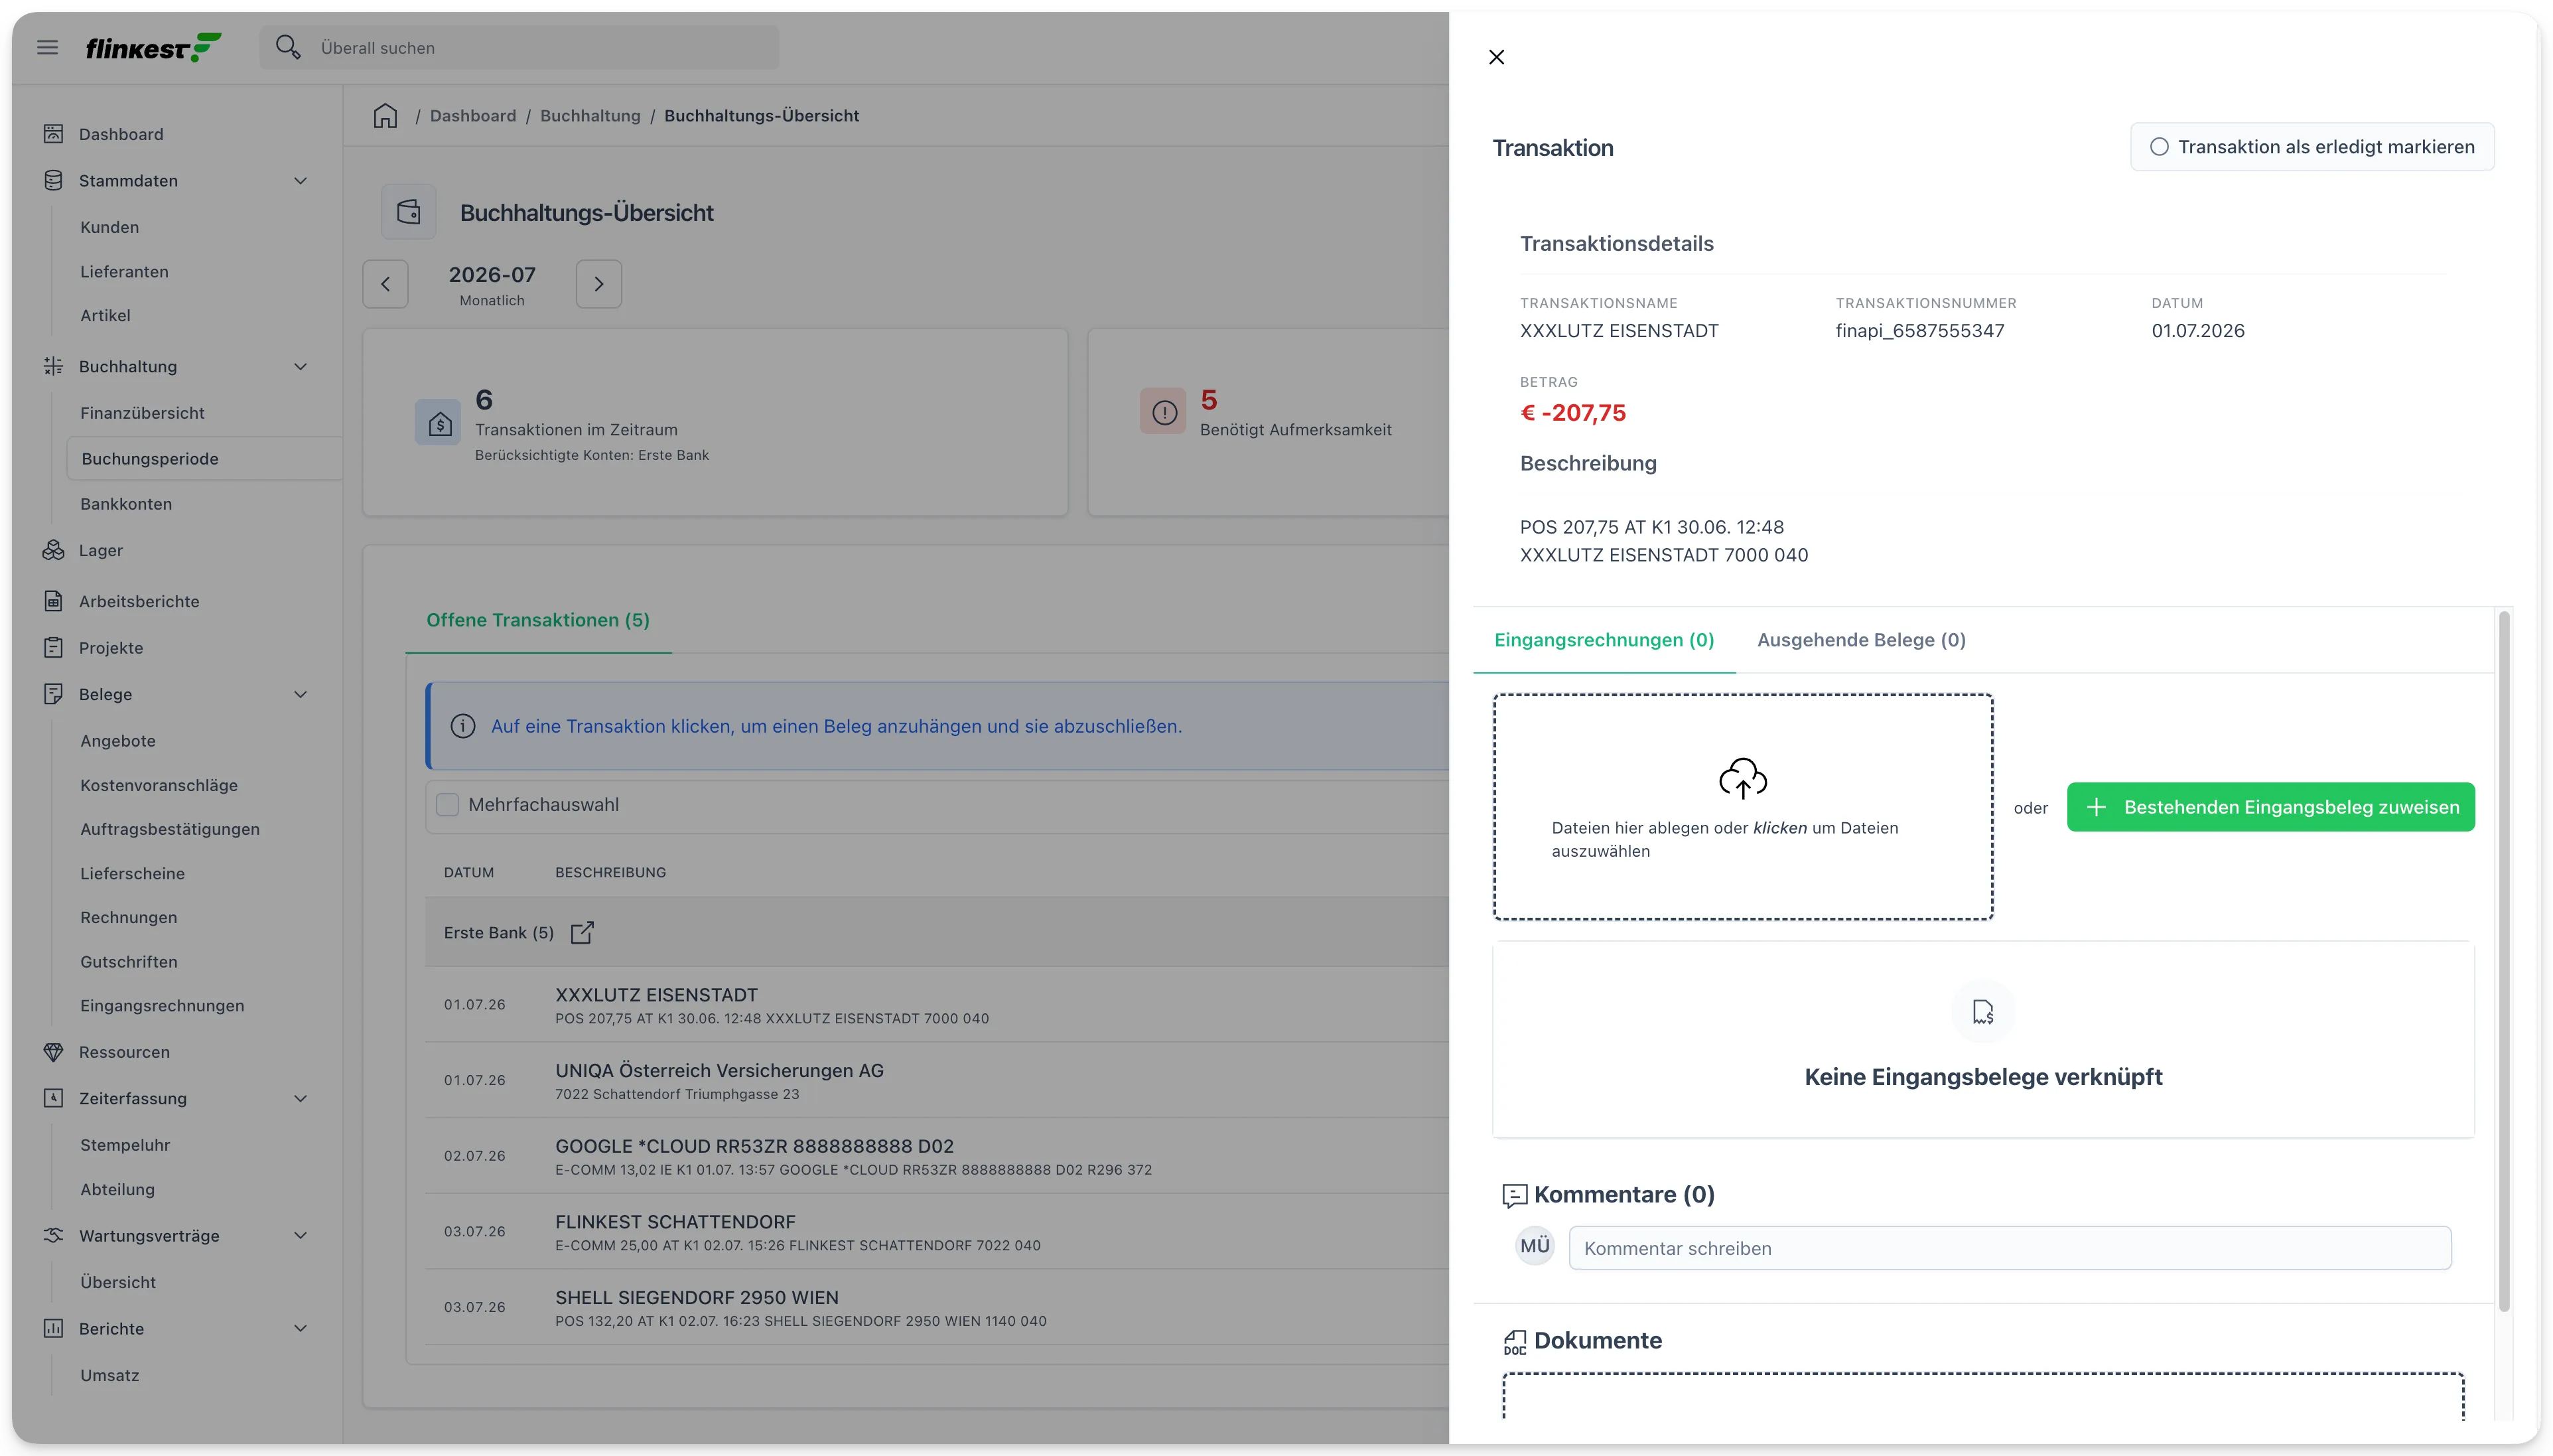Viewport: 2553px width, 1456px height.
Task: Open Umsatz in the sidebar
Action: [110, 1375]
